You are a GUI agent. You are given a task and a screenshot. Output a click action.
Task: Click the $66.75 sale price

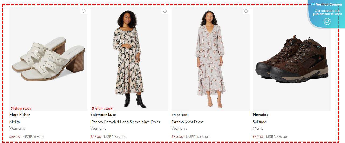15,137
